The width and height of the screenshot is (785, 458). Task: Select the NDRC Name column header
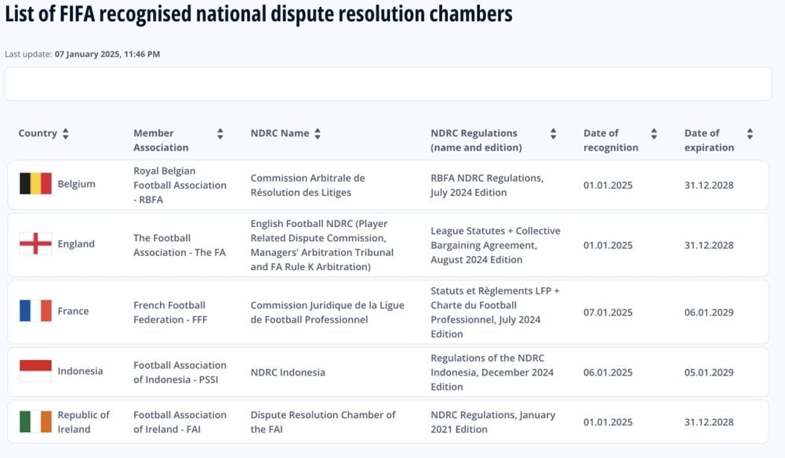[x=278, y=133]
